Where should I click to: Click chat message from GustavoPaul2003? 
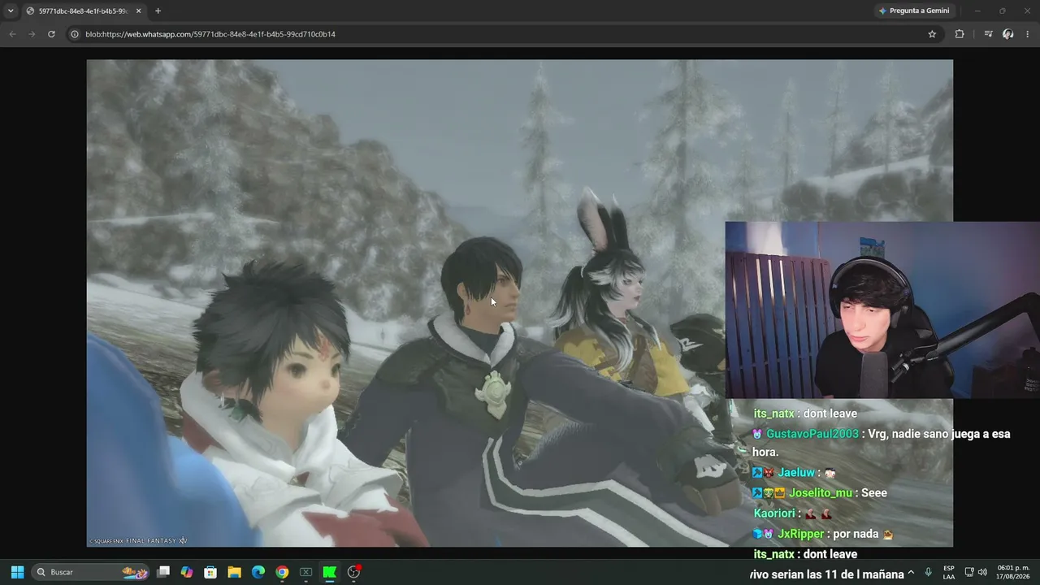[x=882, y=443]
